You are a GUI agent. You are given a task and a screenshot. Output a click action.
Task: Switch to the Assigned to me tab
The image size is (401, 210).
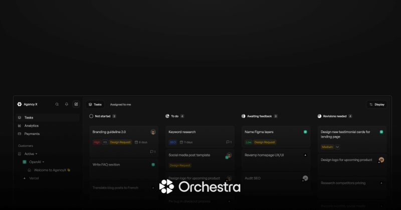pyautogui.click(x=120, y=104)
